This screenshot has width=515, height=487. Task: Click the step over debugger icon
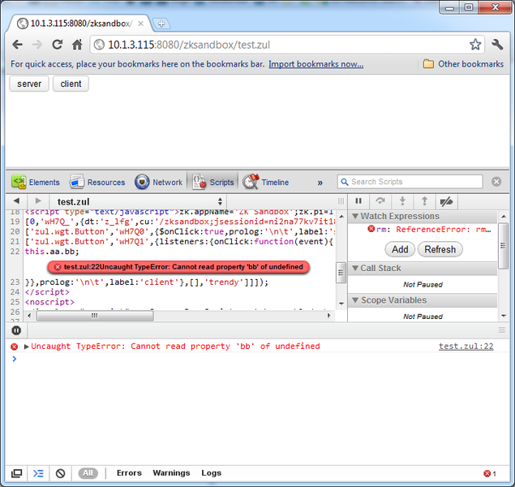(x=380, y=201)
